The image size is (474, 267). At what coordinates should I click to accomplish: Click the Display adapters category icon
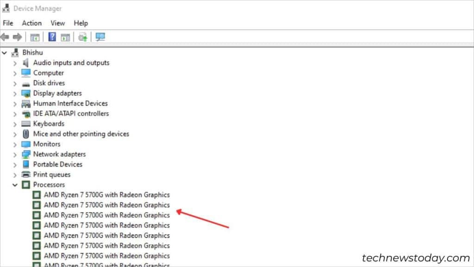pyautogui.click(x=26, y=93)
